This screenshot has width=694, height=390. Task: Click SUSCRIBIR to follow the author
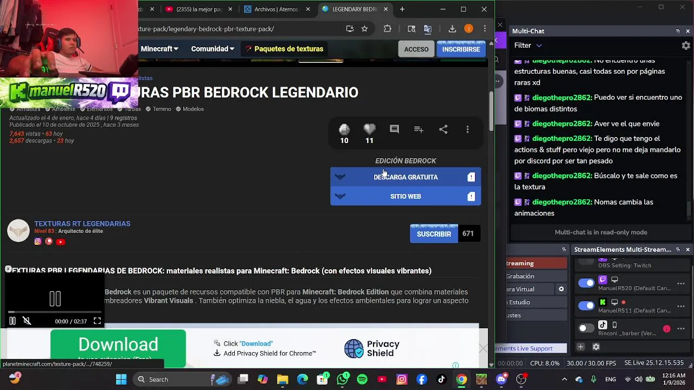tap(434, 234)
